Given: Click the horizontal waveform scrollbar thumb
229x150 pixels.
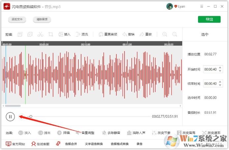Looking at the screenshot, I should click(x=13, y=106).
